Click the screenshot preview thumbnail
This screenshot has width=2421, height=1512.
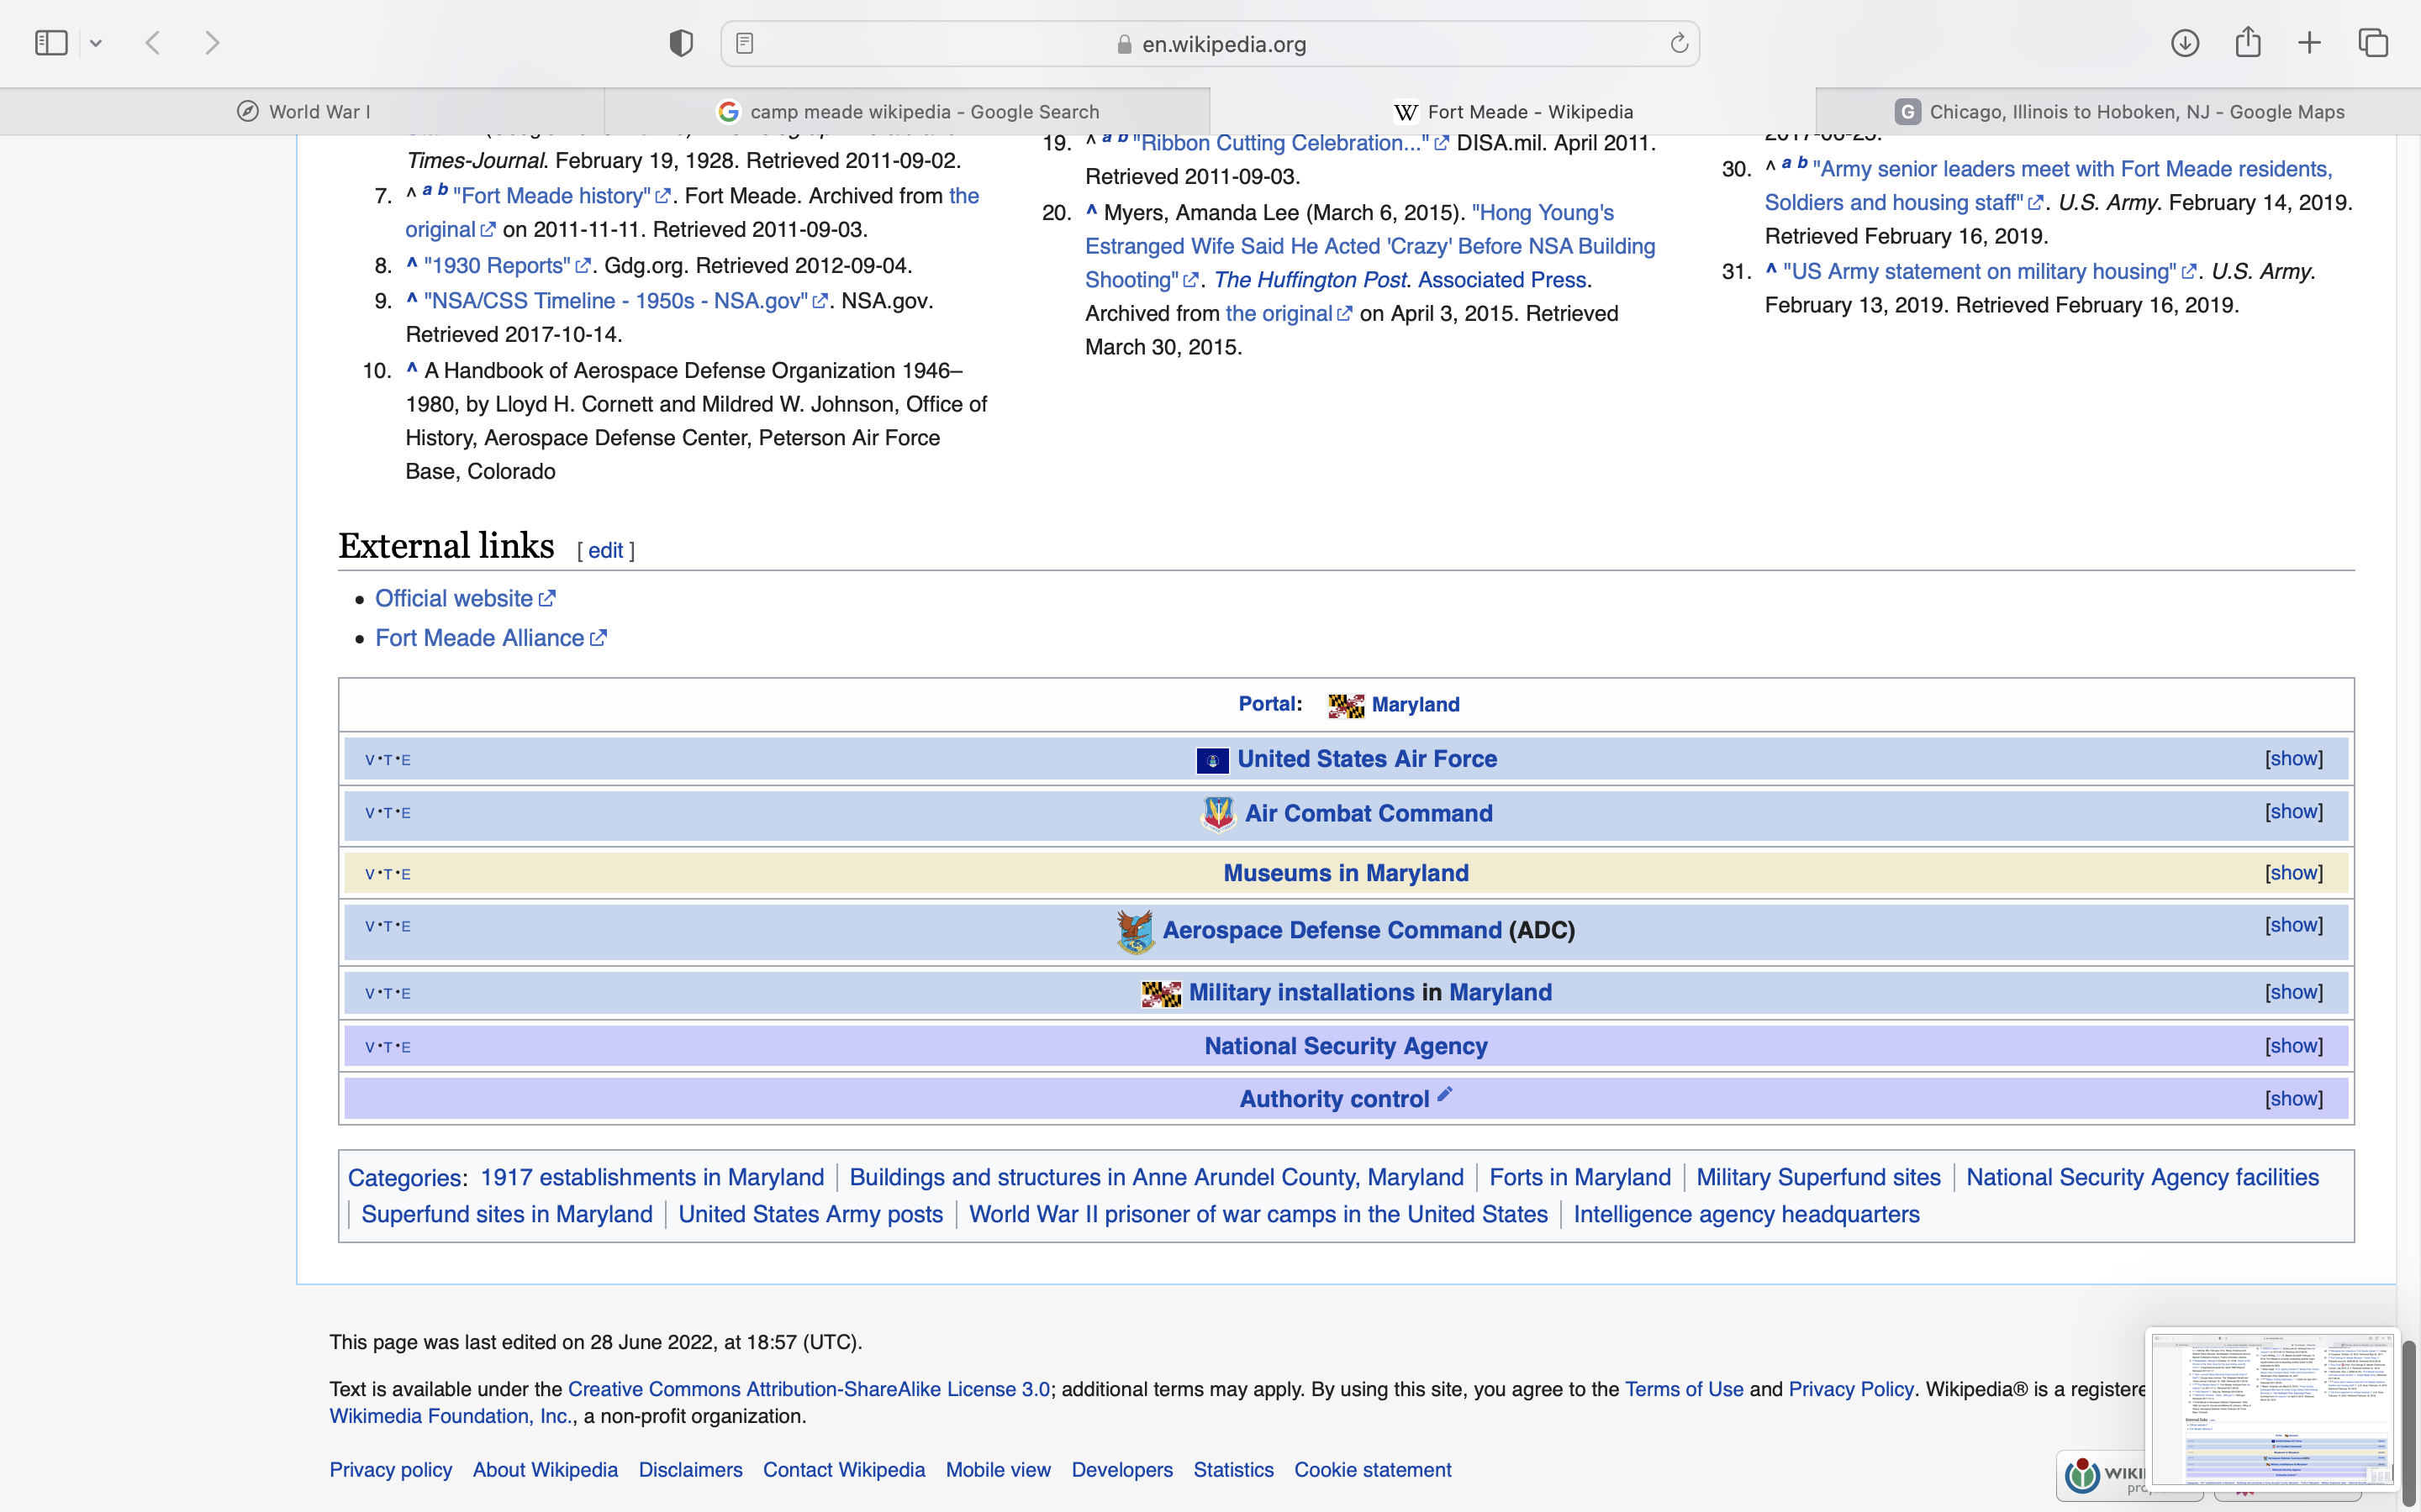(x=2271, y=1408)
